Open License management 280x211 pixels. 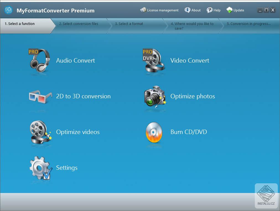coord(162,10)
